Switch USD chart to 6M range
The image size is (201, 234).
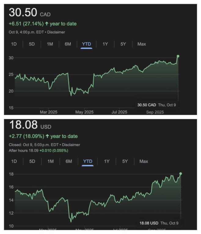pos(69,161)
